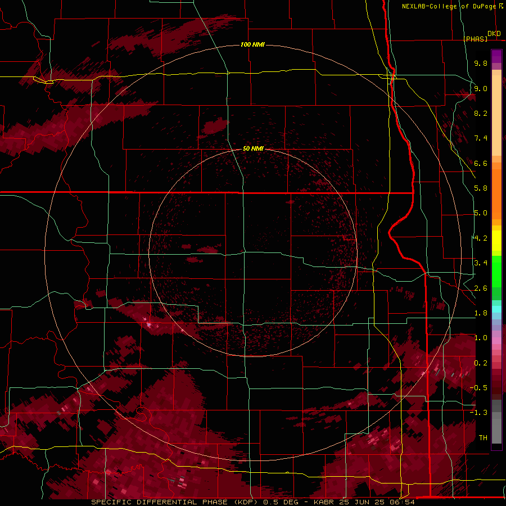Click the 6.6 value on the color scale
The width and height of the screenshot is (506, 506).
click(481, 163)
